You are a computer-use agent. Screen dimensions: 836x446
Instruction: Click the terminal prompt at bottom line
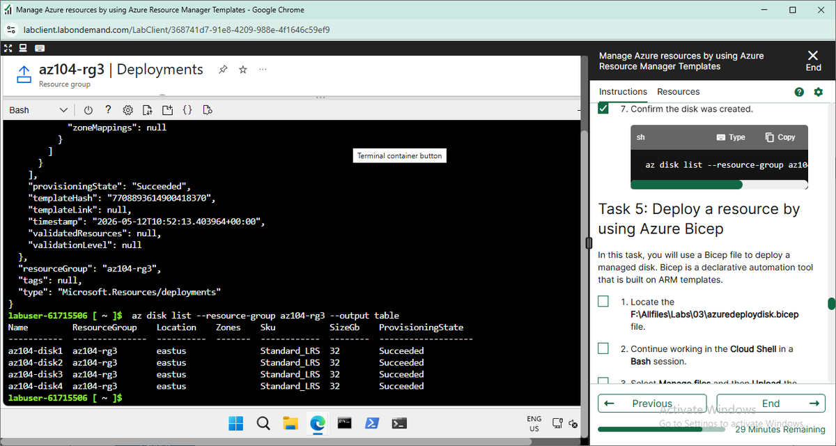[65, 397]
